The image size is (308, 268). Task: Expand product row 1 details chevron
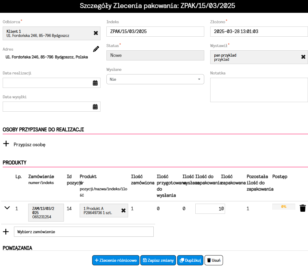click(x=7, y=208)
